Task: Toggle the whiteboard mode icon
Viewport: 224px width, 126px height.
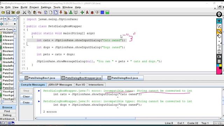Action: click(219, 61)
